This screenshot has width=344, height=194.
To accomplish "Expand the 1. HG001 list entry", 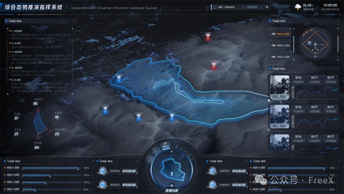I will [x=10, y=31].
